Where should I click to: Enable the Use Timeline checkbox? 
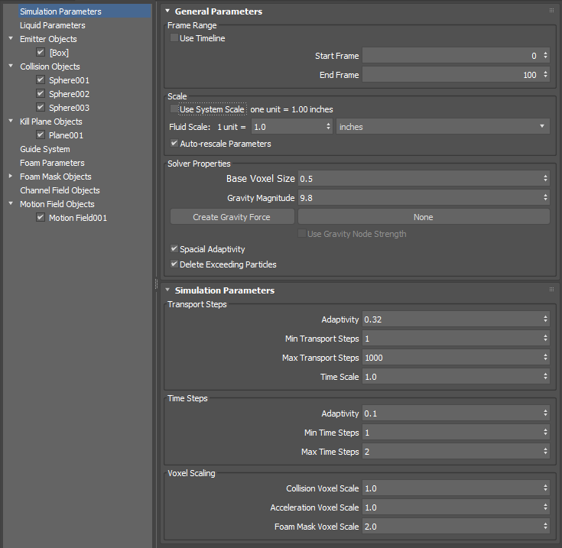pos(174,38)
